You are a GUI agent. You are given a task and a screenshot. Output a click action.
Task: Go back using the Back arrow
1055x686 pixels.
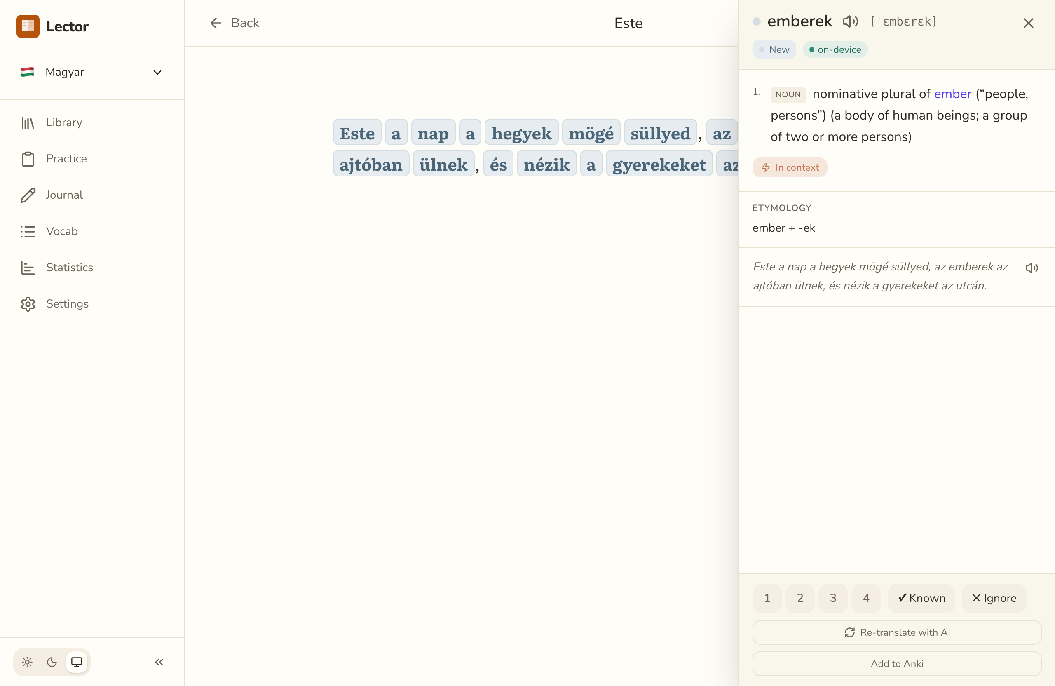click(x=234, y=23)
